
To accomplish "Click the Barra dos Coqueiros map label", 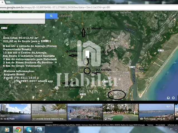I will tap(139, 70).
